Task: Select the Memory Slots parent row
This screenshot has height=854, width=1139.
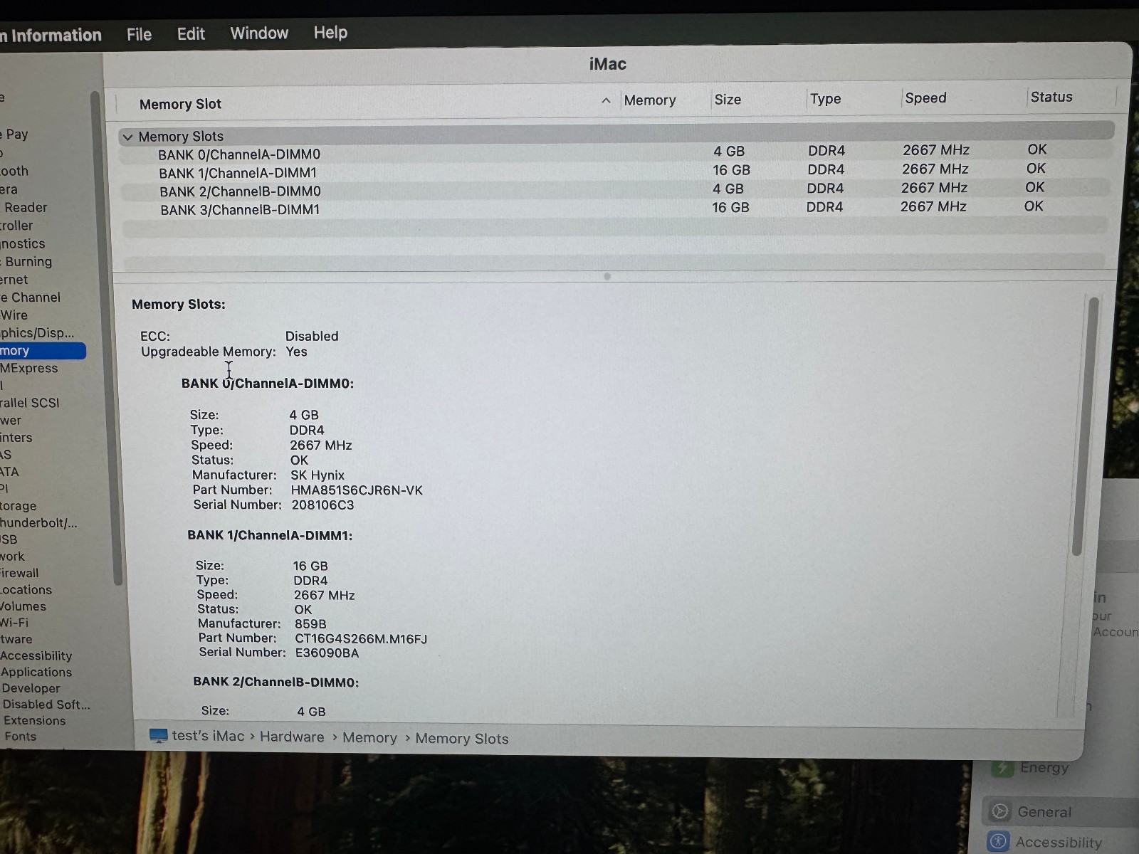Action: [x=617, y=135]
